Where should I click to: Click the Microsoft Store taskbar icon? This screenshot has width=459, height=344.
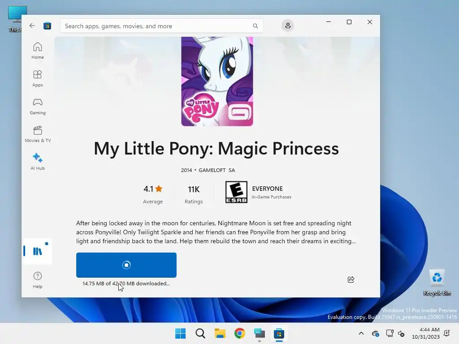[279, 333]
